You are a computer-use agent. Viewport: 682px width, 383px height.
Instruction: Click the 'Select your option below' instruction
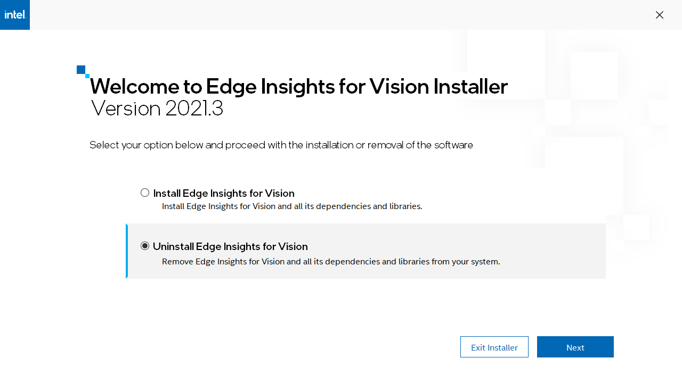click(281, 145)
